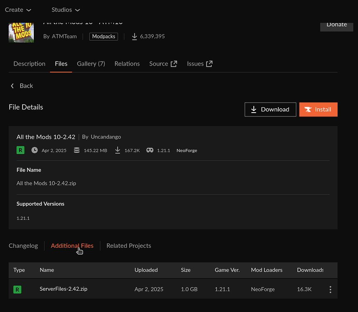Click the game version icon next to 1.21.1
Image resolution: width=358 pixels, height=312 pixels.
tap(150, 150)
